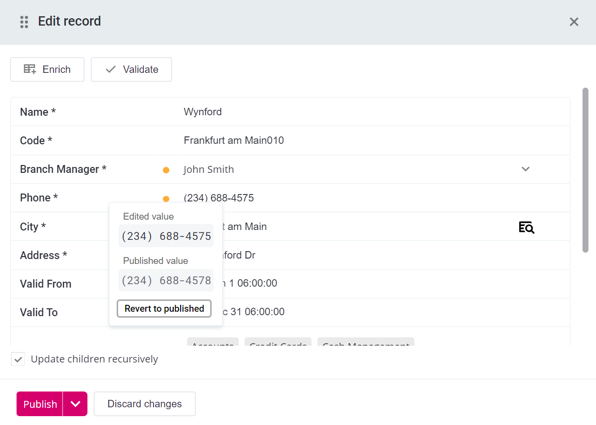Select the Credit Cards tag

tap(278, 344)
